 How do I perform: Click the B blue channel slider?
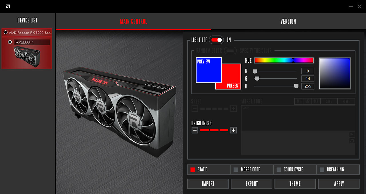(275, 86)
